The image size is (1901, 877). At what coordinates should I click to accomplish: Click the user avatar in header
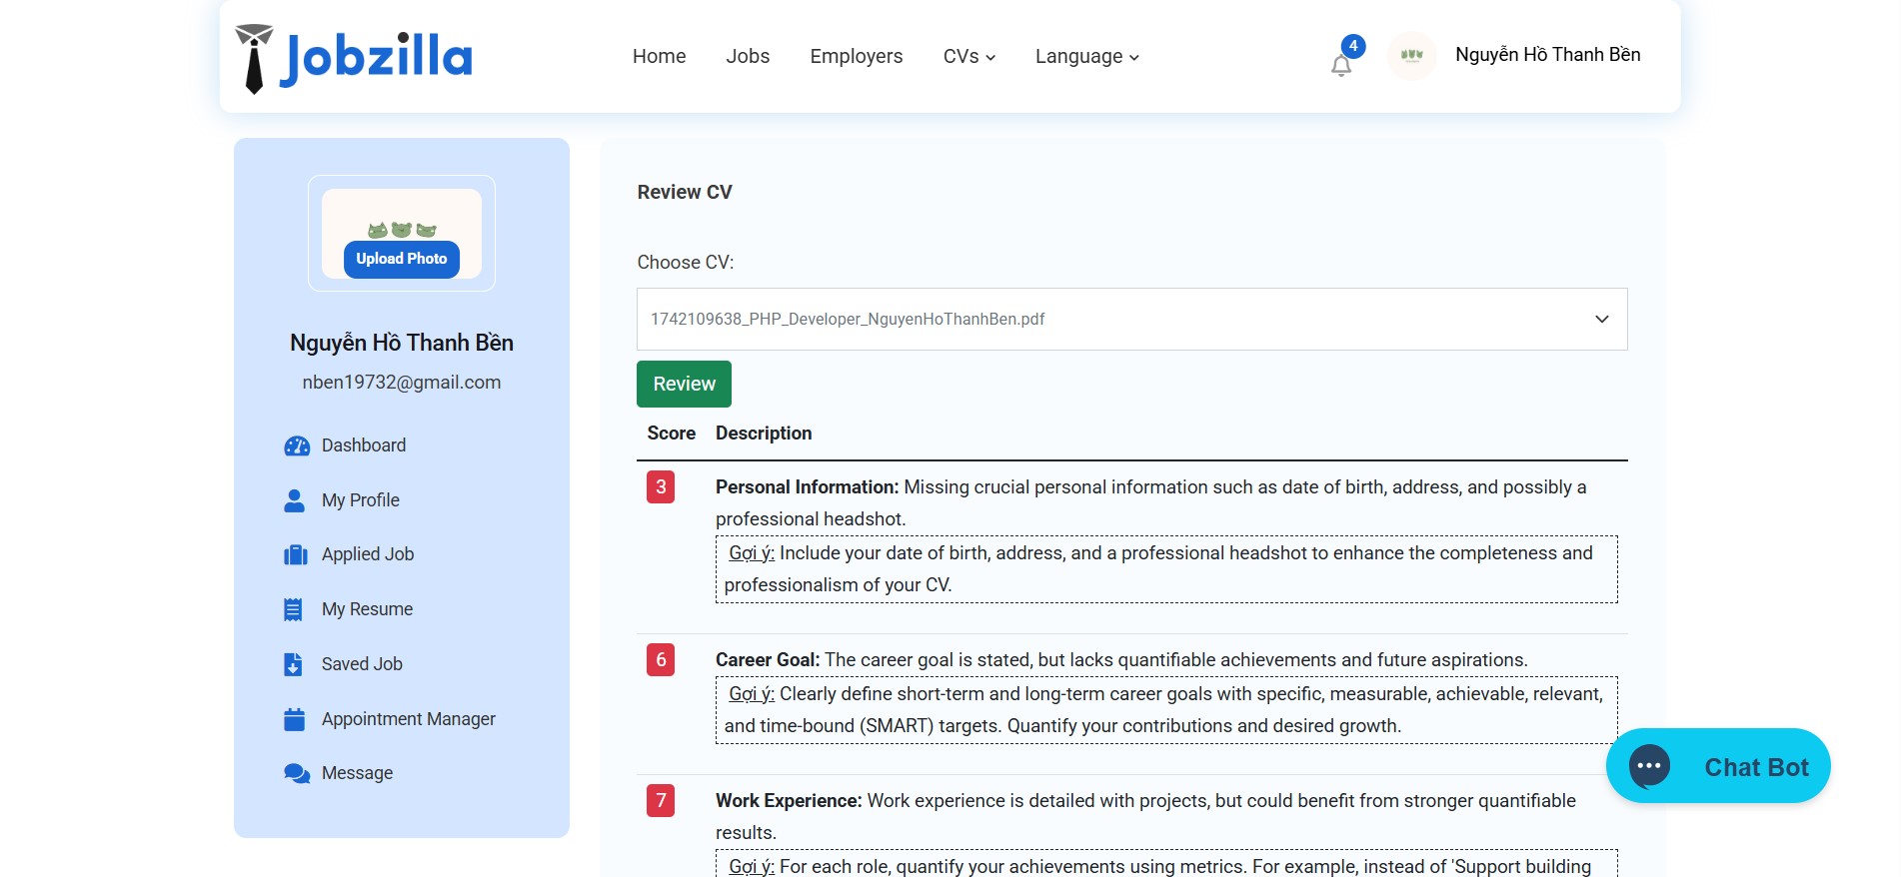pos(1411,56)
